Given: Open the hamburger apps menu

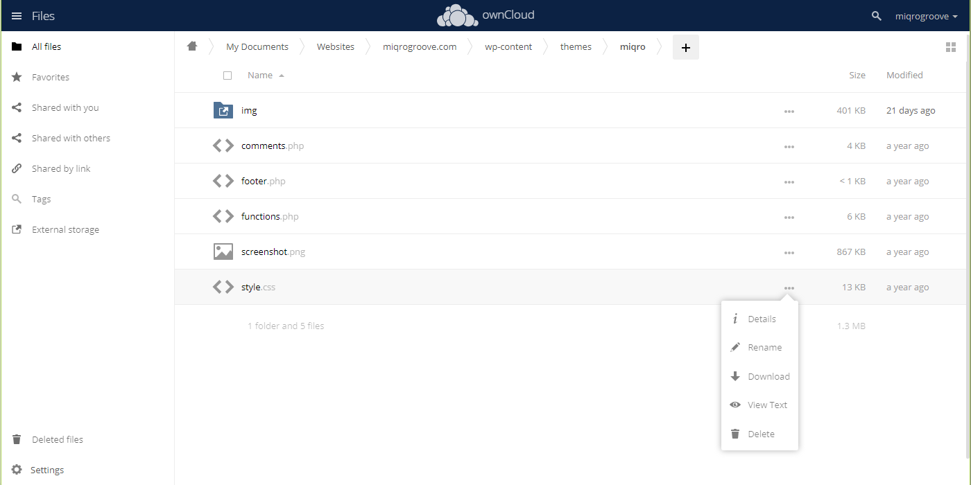Looking at the screenshot, I should tap(17, 16).
